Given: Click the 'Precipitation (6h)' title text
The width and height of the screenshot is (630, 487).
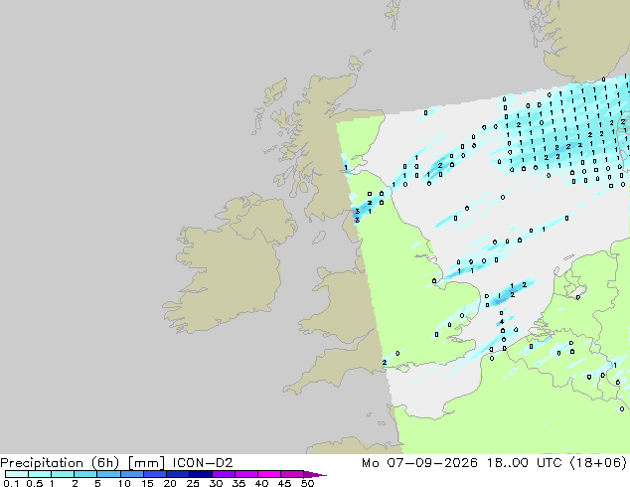Looking at the screenshot, I should pos(60,463).
